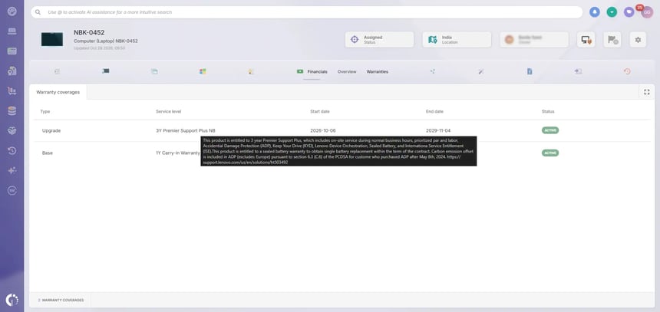The width and height of the screenshot is (660, 312).
Task: Click the black warranty description tooltip
Action: tap(339, 151)
